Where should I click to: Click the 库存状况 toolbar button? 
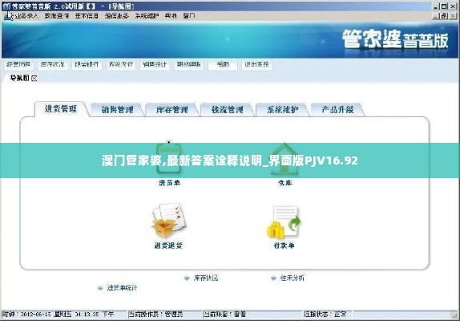53,65
